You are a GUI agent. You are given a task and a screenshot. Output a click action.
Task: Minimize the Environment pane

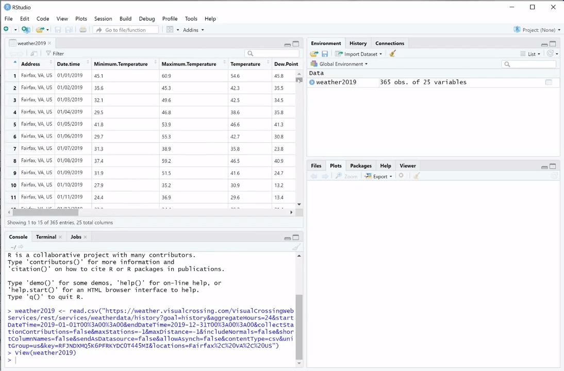click(544, 44)
